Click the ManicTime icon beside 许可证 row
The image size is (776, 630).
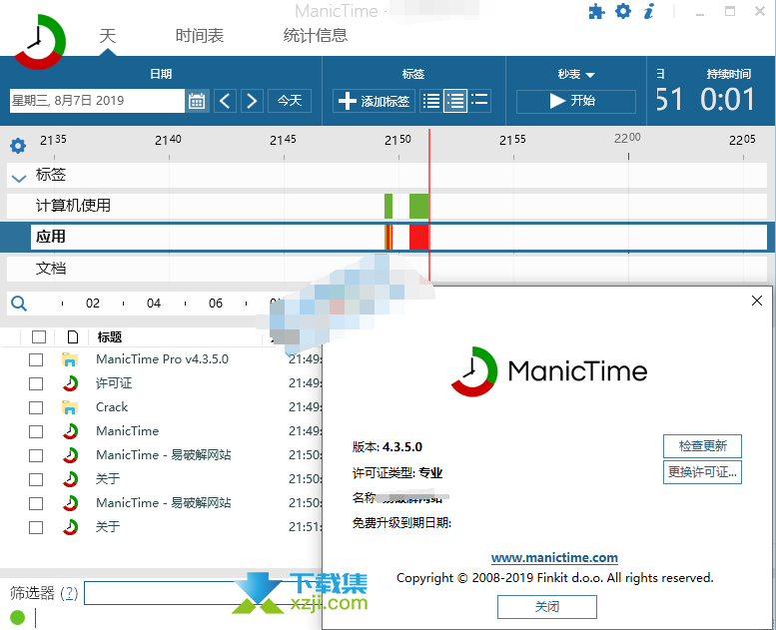[x=70, y=383]
